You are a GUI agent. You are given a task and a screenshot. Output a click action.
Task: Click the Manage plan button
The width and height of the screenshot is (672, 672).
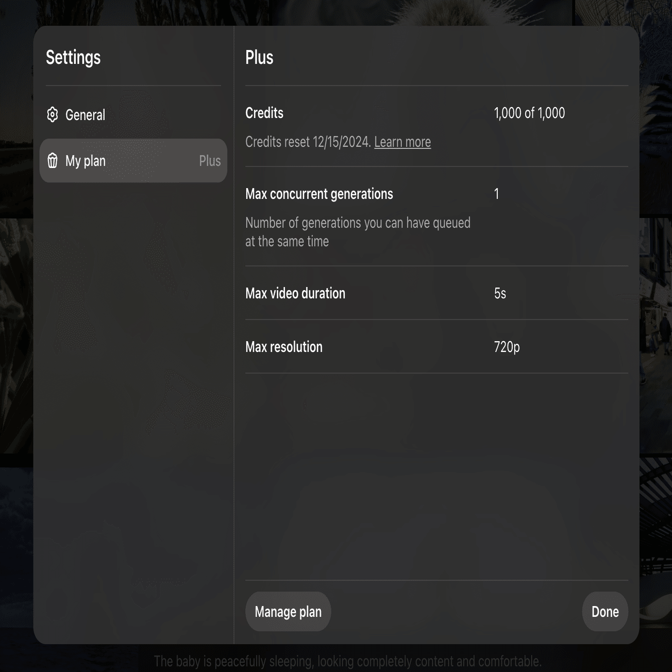[288, 612]
